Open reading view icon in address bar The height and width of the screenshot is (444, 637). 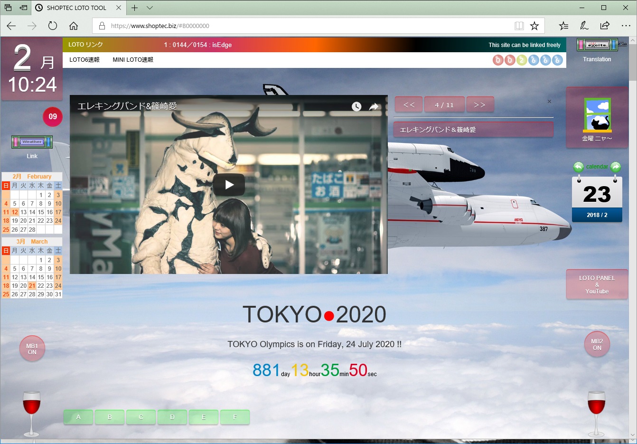519,26
